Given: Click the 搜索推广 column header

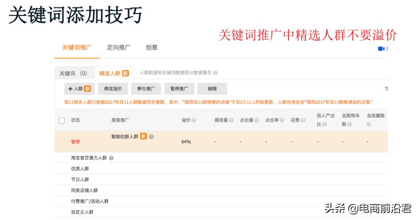Looking at the screenshot, I should click(x=120, y=120).
